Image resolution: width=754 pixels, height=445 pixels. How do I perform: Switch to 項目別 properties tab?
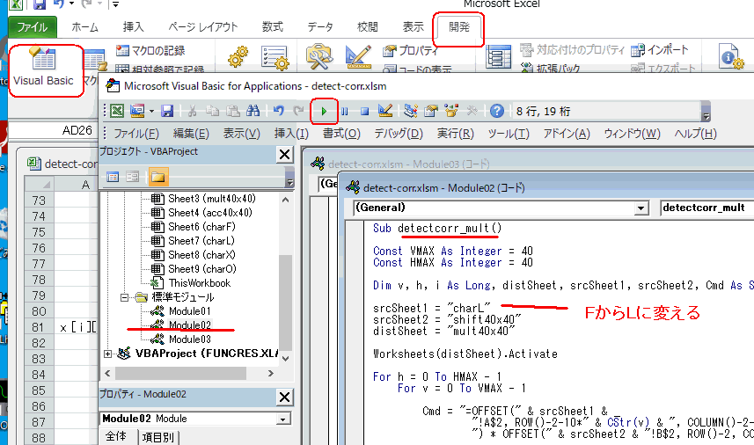click(x=158, y=437)
